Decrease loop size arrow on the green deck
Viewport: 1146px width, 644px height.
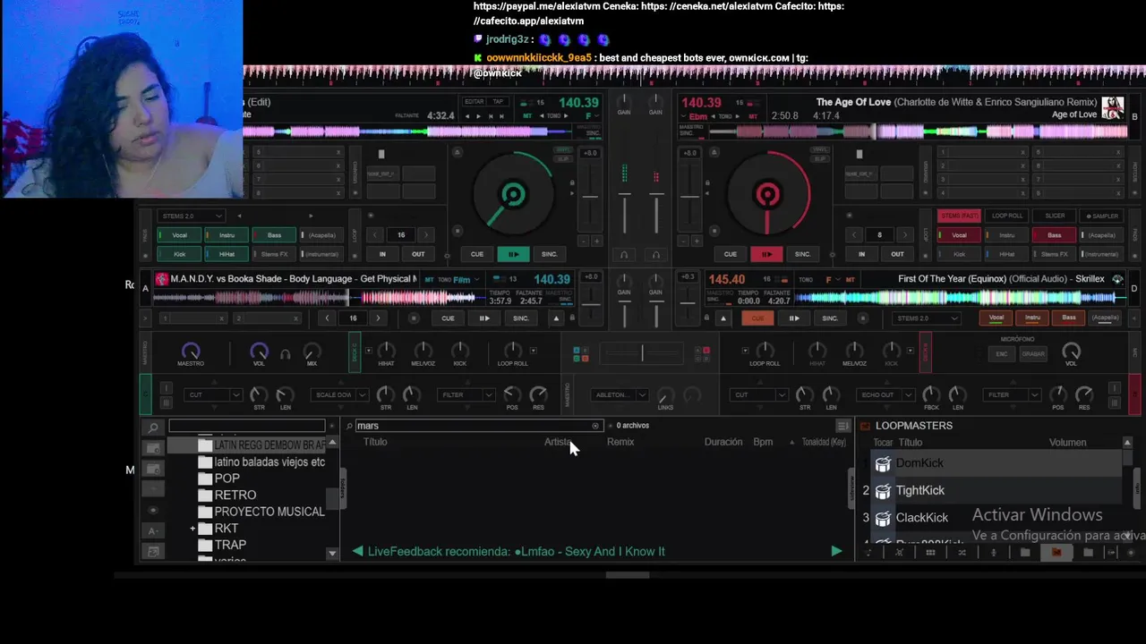tap(377, 235)
